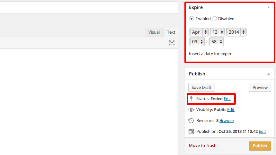Click the status pin icon
This screenshot has height=155, width=276.
[x=191, y=99]
